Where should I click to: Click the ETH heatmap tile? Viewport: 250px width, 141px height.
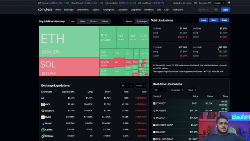coord(69,42)
